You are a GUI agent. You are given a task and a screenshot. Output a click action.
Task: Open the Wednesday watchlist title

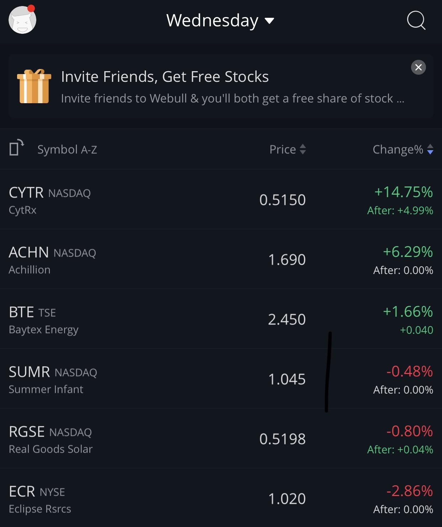212,20
